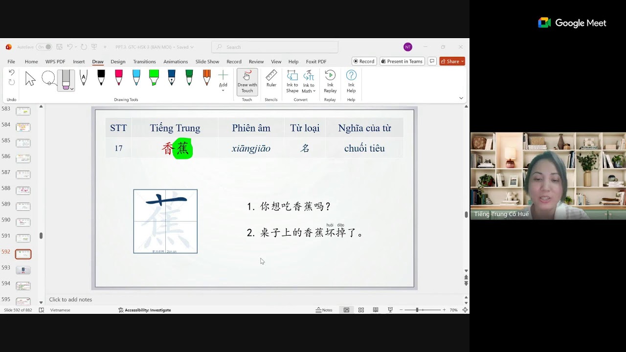
Task: Open the Animations tab
Action: pos(176,62)
